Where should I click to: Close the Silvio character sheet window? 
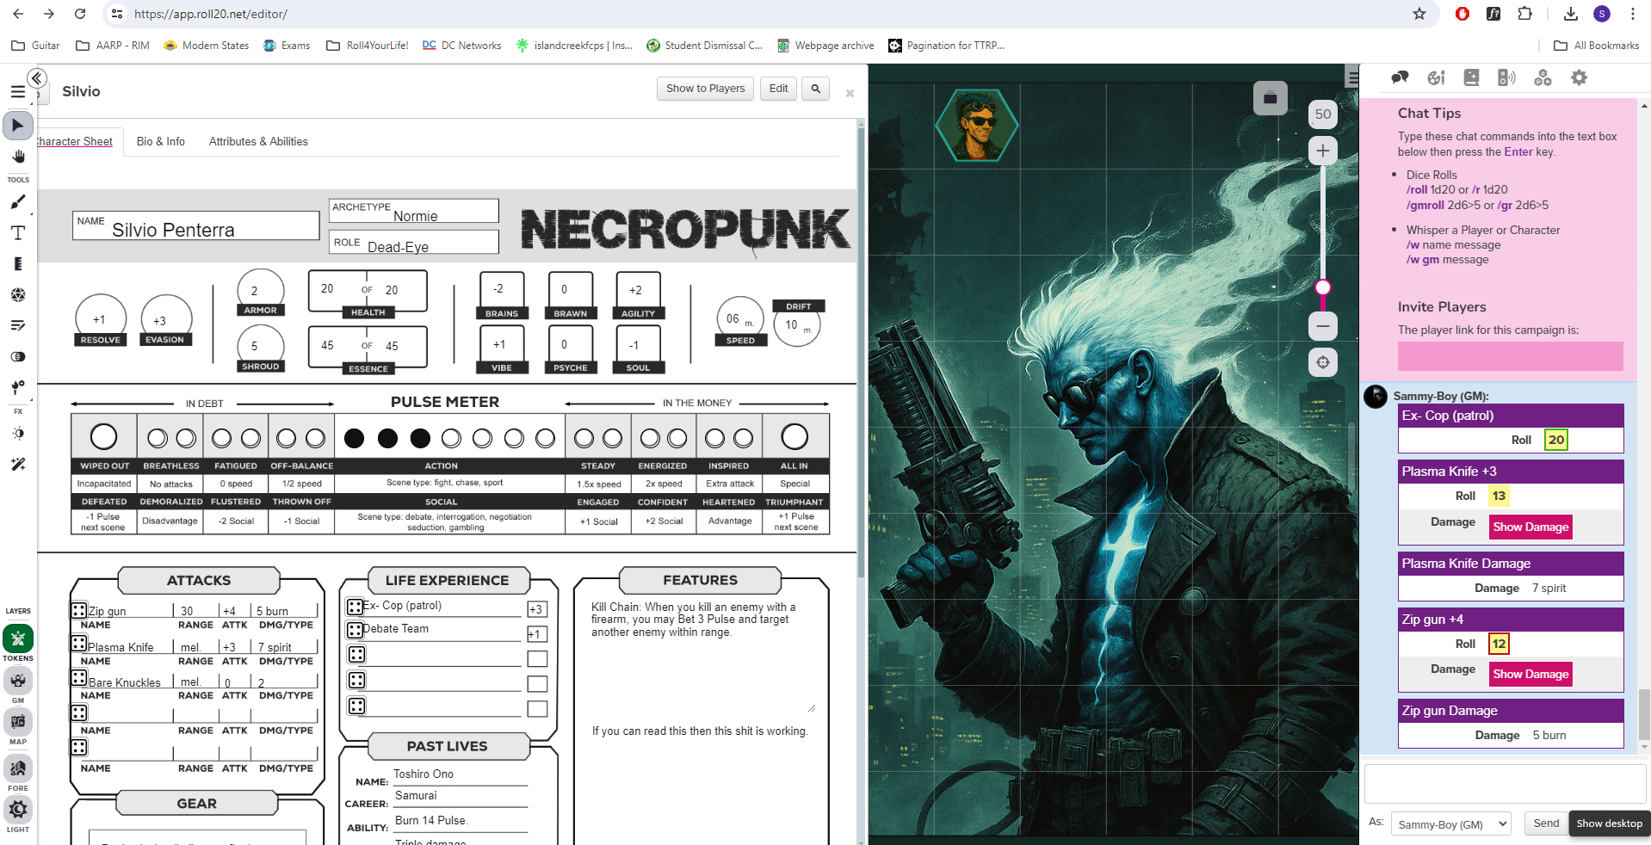[850, 93]
